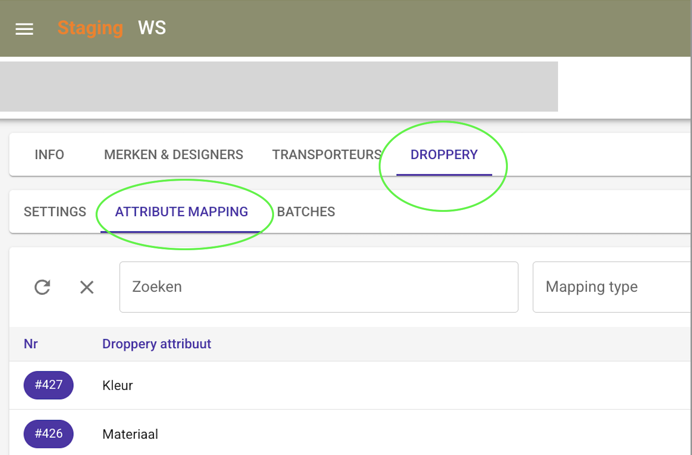Open the MERKEN & DESIGNERS tab
Image resolution: width=692 pixels, height=455 pixels.
tap(174, 155)
